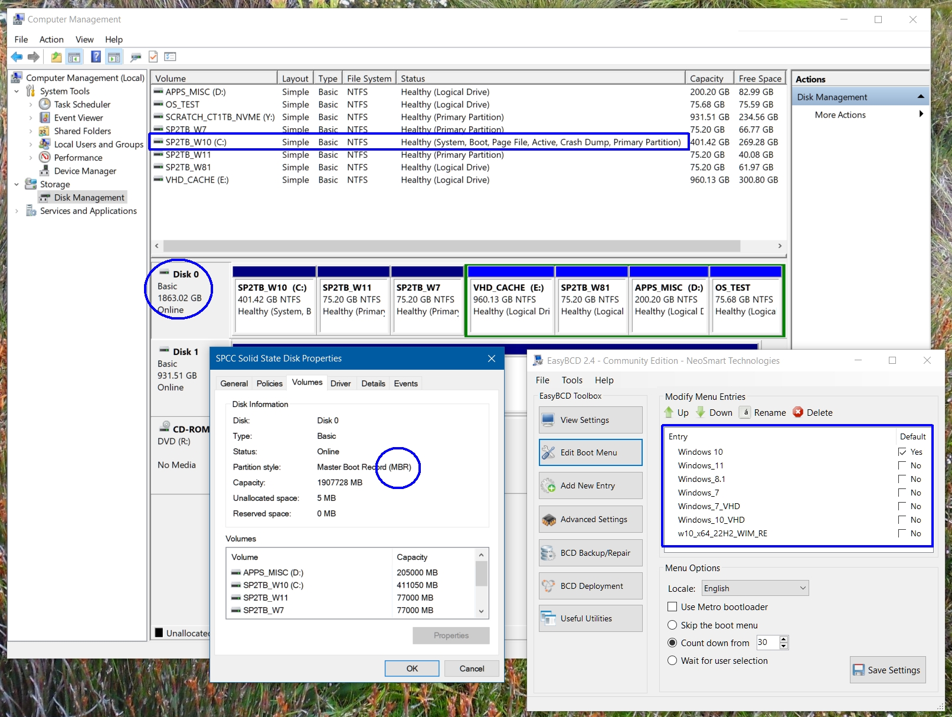Image resolution: width=952 pixels, height=717 pixels.
Task: Open BCD Backup/Repair in EasyBCD Toolbox
Action: pos(590,553)
